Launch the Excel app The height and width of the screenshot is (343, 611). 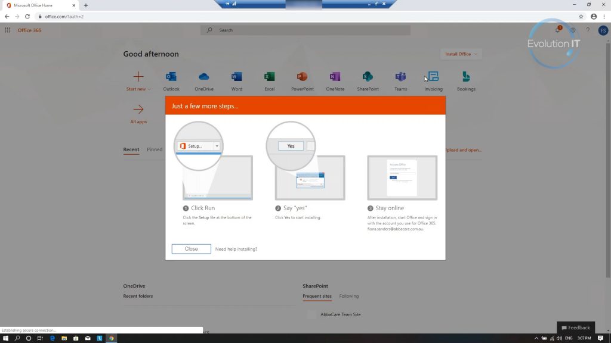[269, 81]
